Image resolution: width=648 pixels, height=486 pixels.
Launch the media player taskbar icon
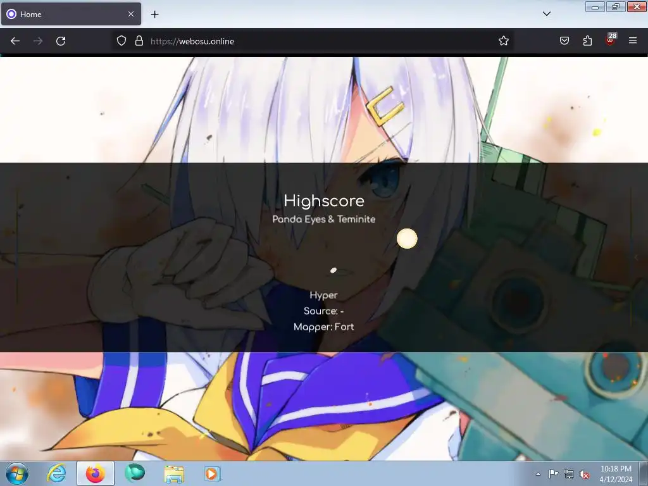coord(213,473)
